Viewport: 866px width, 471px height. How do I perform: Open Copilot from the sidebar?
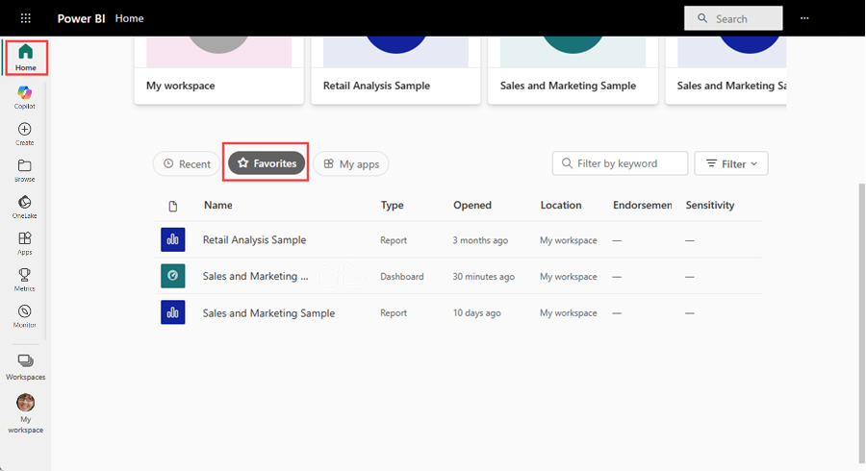[25, 97]
